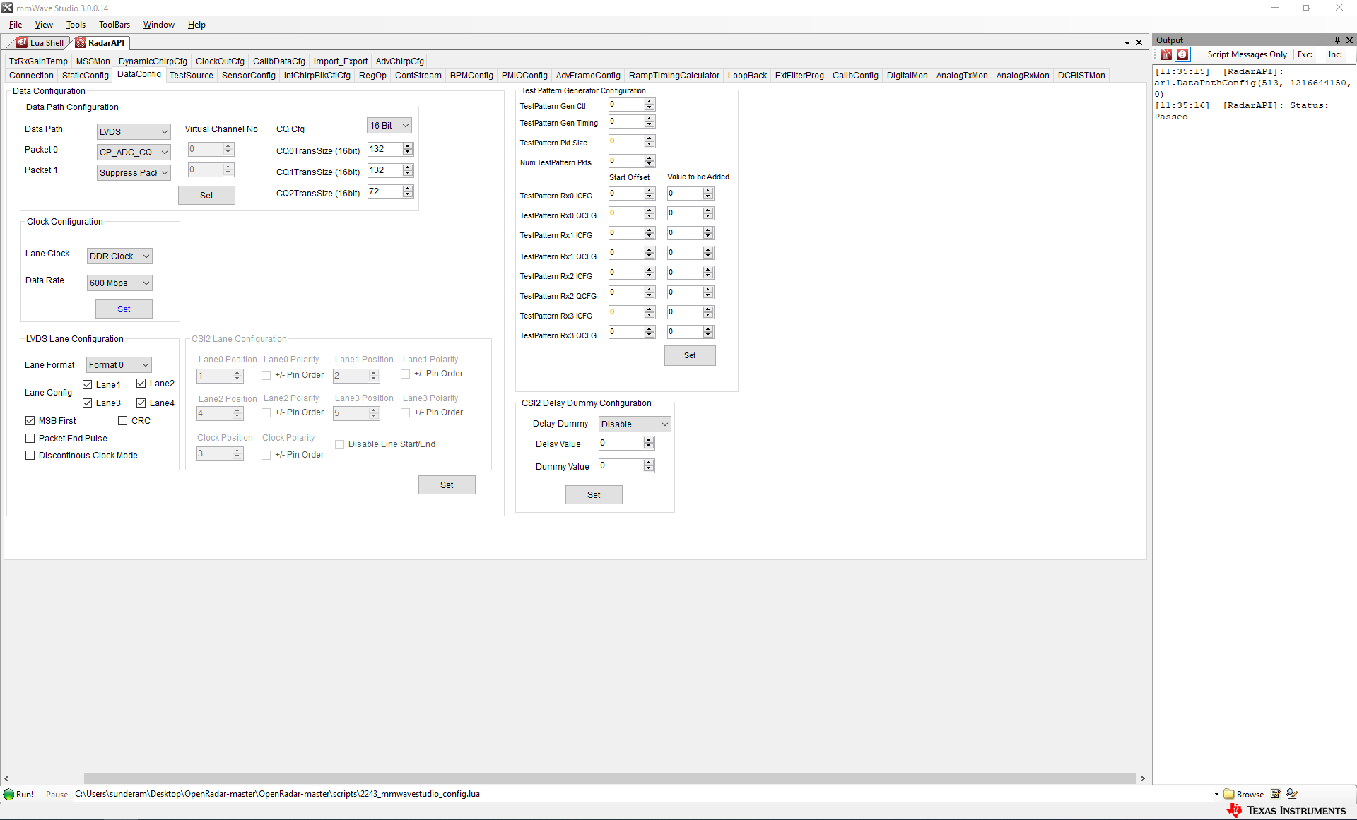1357x820 pixels.
Task: Open Delay-Dummy Disable dropdown
Action: (635, 424)
